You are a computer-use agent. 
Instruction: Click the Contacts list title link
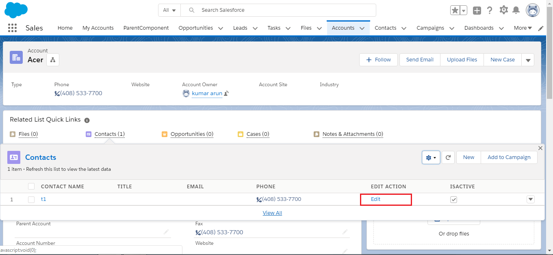point(41,157)
